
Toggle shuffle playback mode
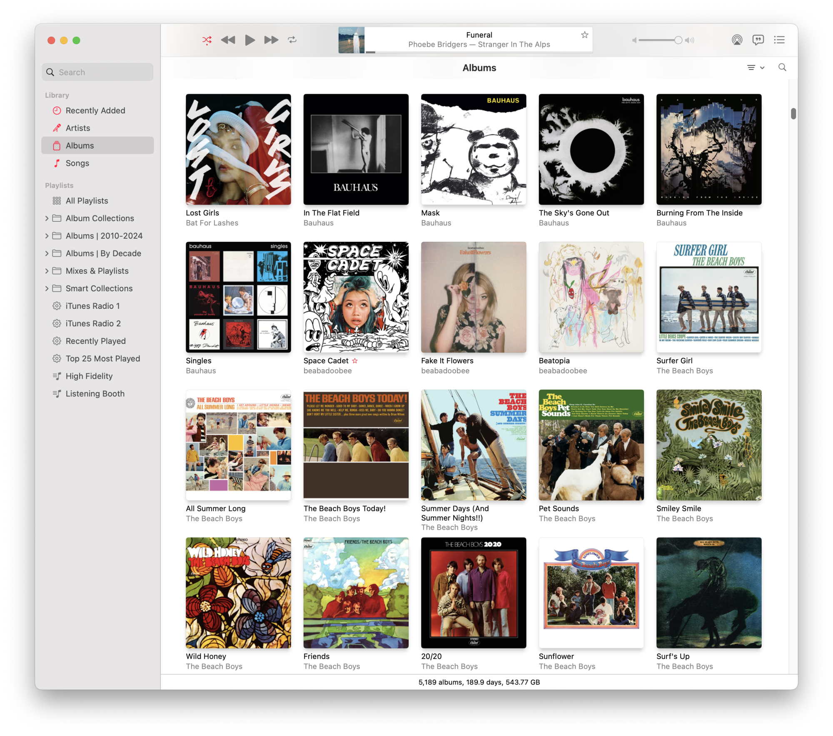pos(207,40)
